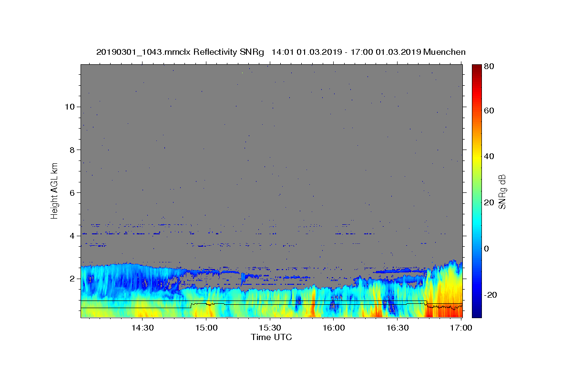Click the height tick label 8
The width and height of the screenshot is (572, 381).
point(71,150)
